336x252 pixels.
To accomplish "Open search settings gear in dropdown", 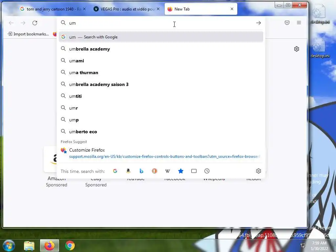I will click(259, 171).
